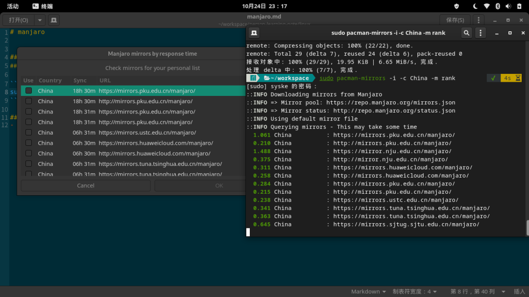
Task: Click the 插入 insert mode indicator
Action: [519, 292]
